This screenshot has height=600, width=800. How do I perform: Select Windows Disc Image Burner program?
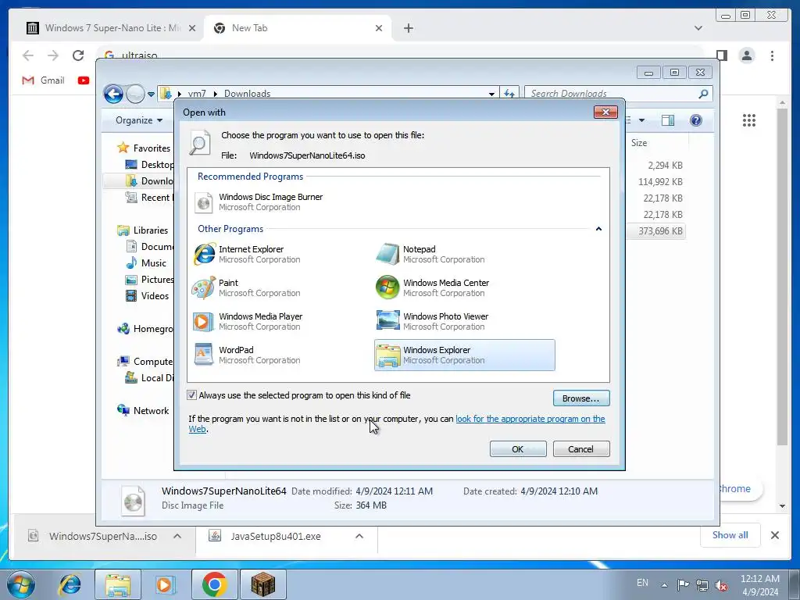[x=258, y=202]
